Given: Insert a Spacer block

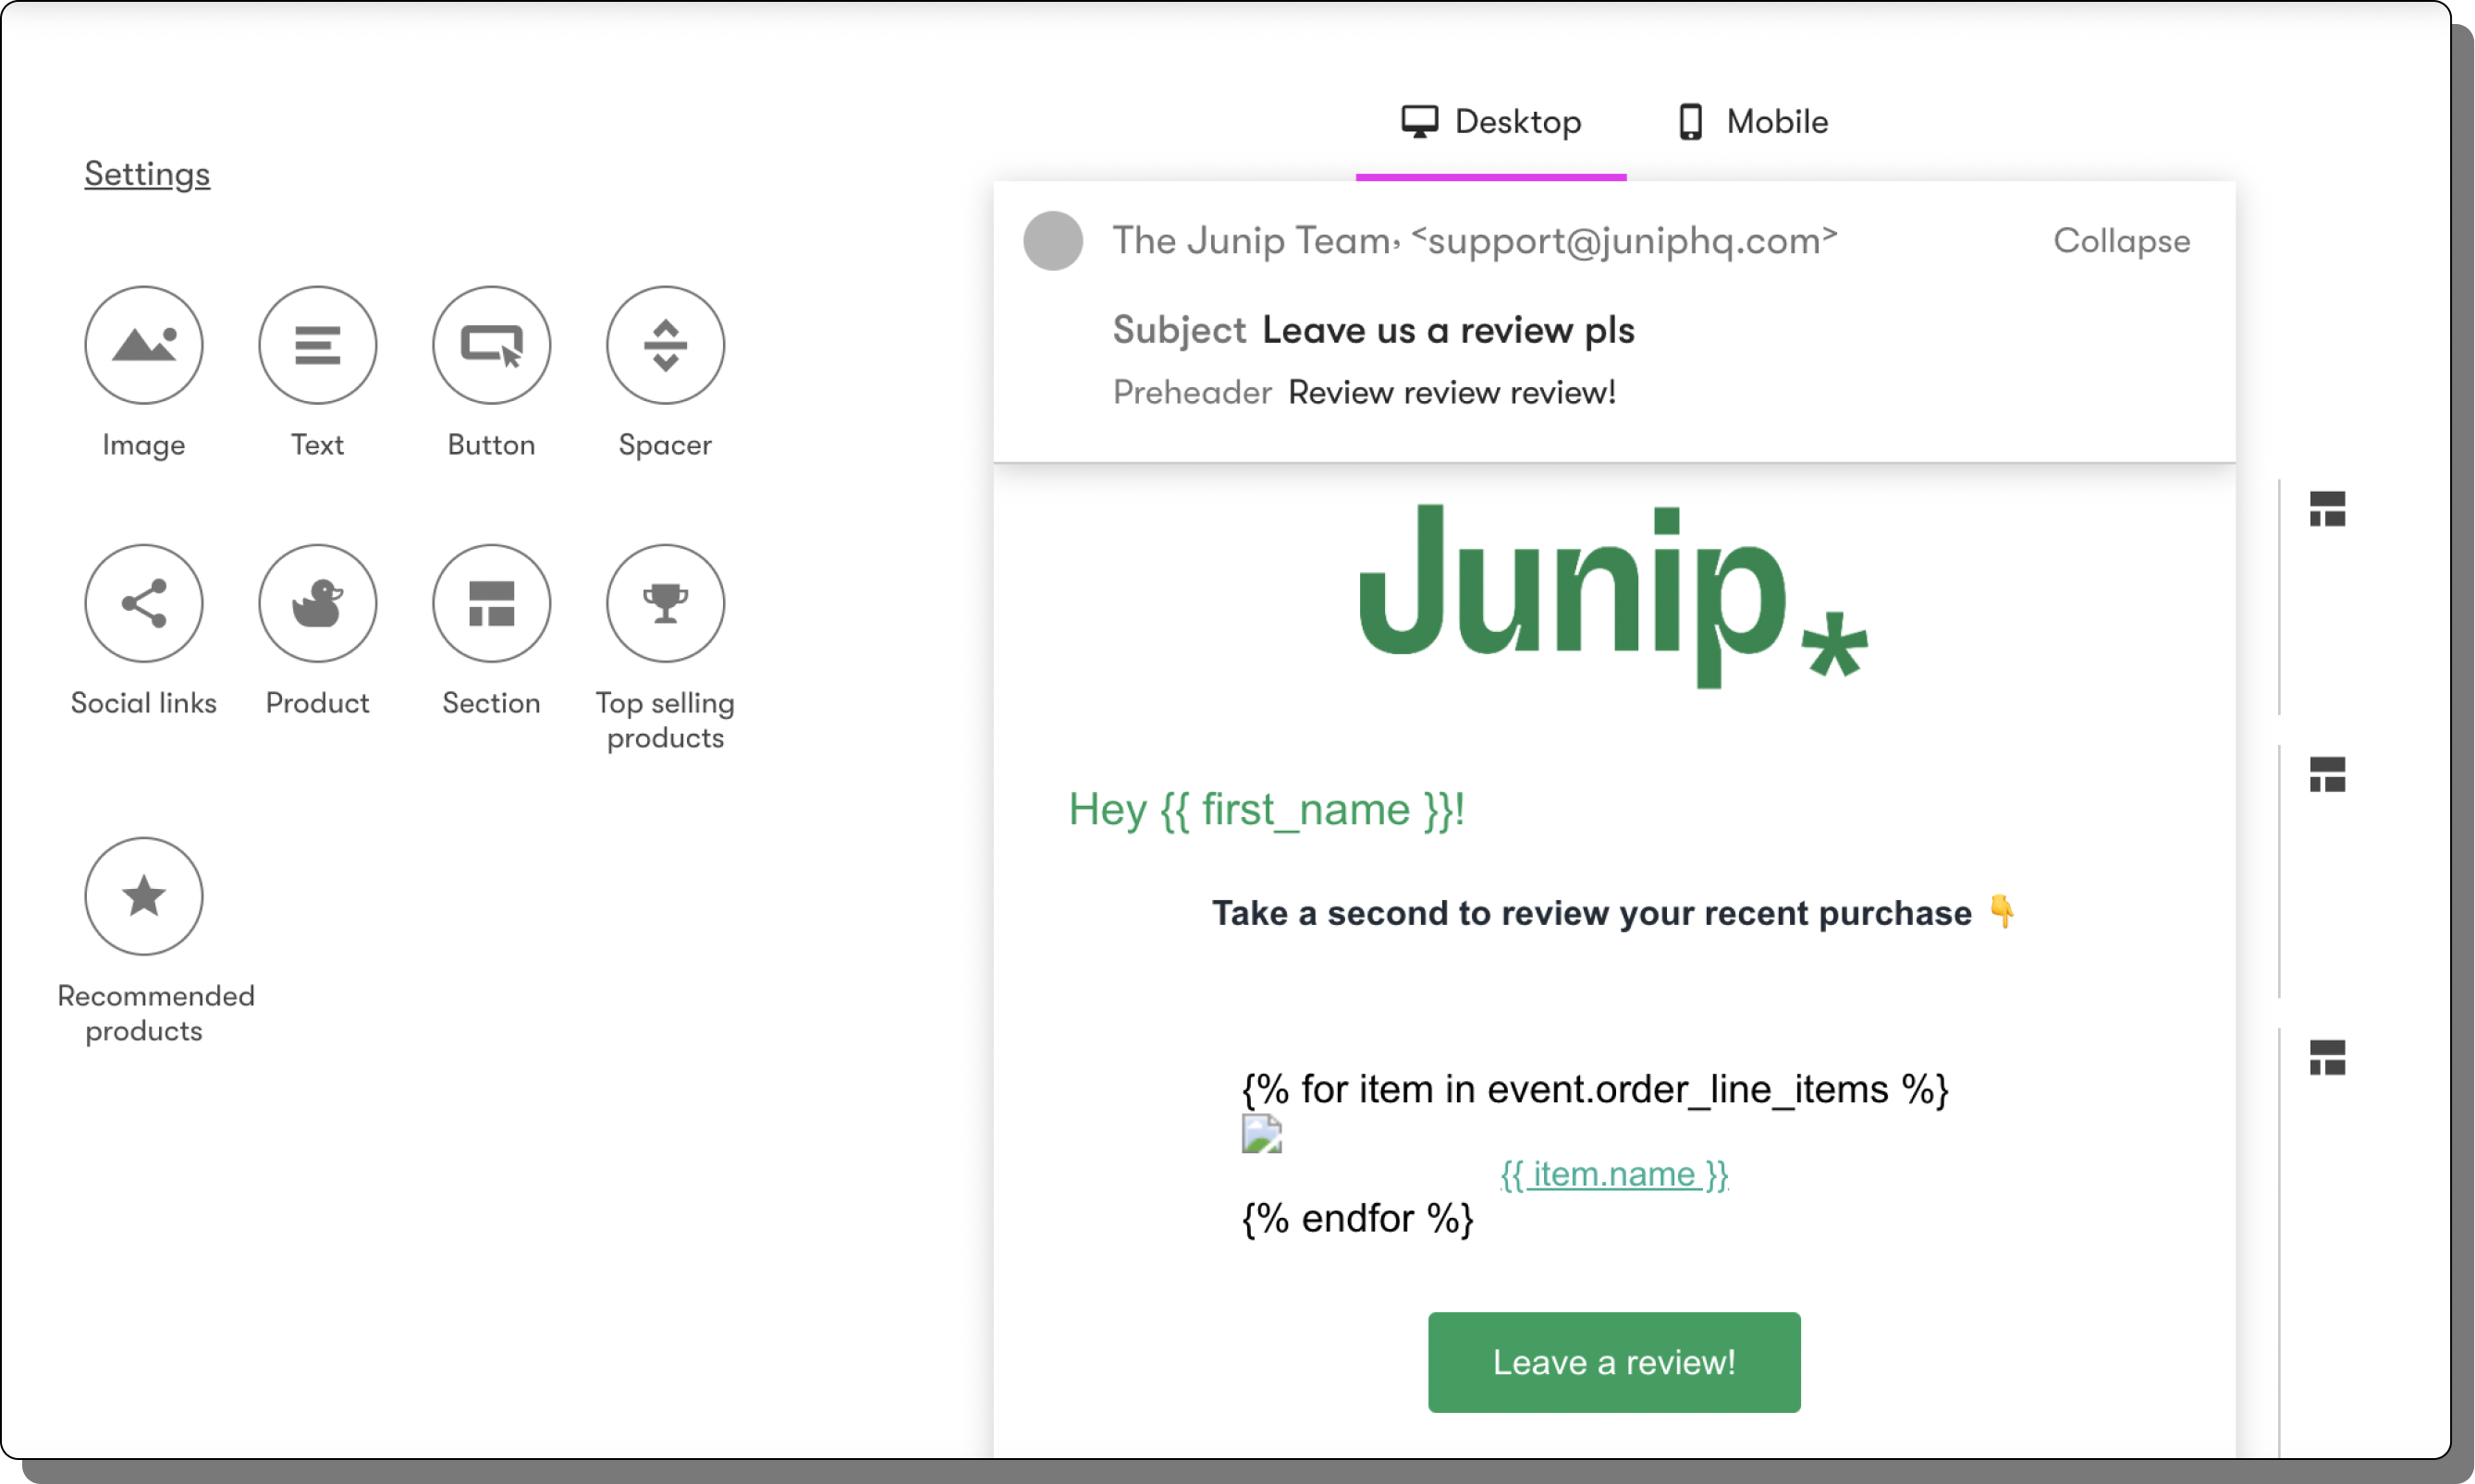Looking at the screenshot, I should click(x=666, y=345).
